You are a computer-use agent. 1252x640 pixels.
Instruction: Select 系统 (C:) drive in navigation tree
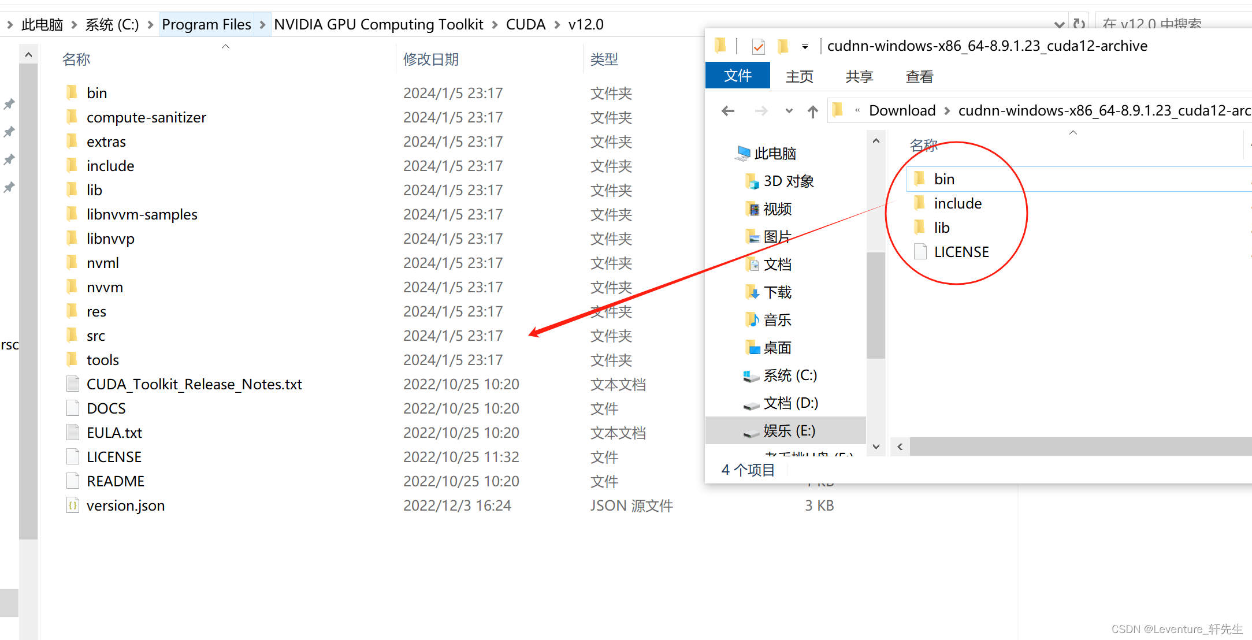pos(789,375)
